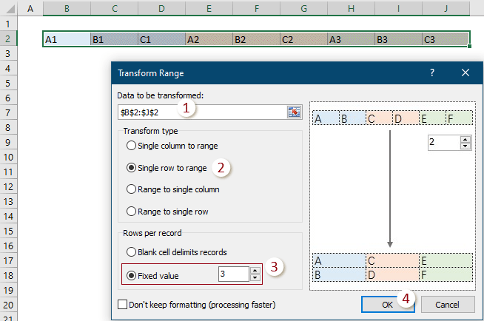Select Range to single column option
This screenshot has width=484, height=321.
[173, 189]
